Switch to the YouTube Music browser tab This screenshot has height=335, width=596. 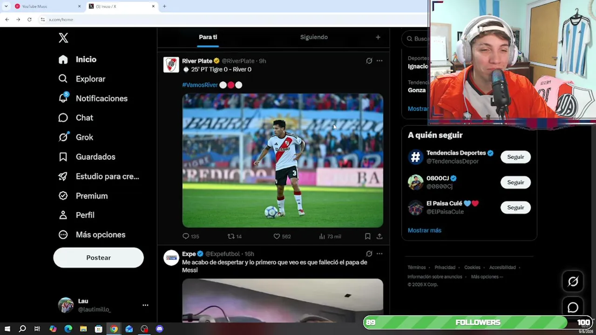pos(48,7)
